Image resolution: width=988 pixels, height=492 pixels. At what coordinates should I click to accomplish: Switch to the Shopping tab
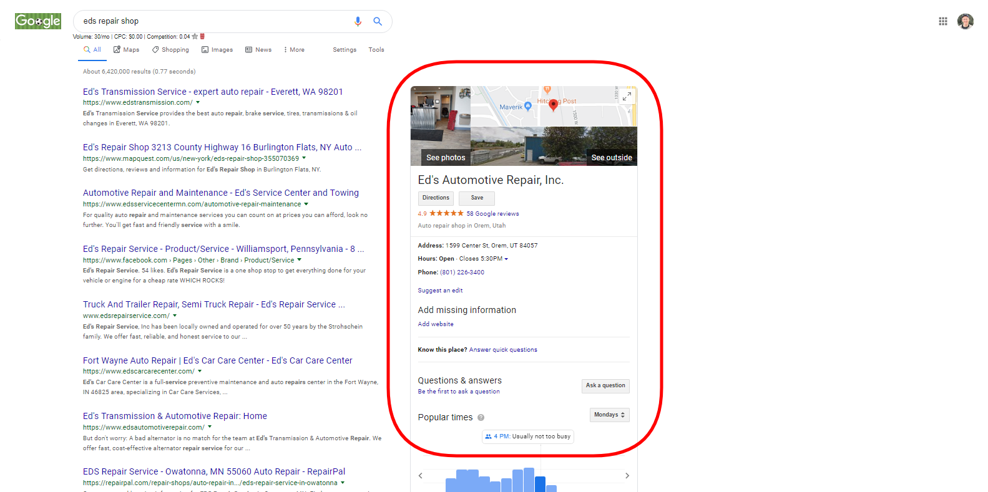point(170,50)
